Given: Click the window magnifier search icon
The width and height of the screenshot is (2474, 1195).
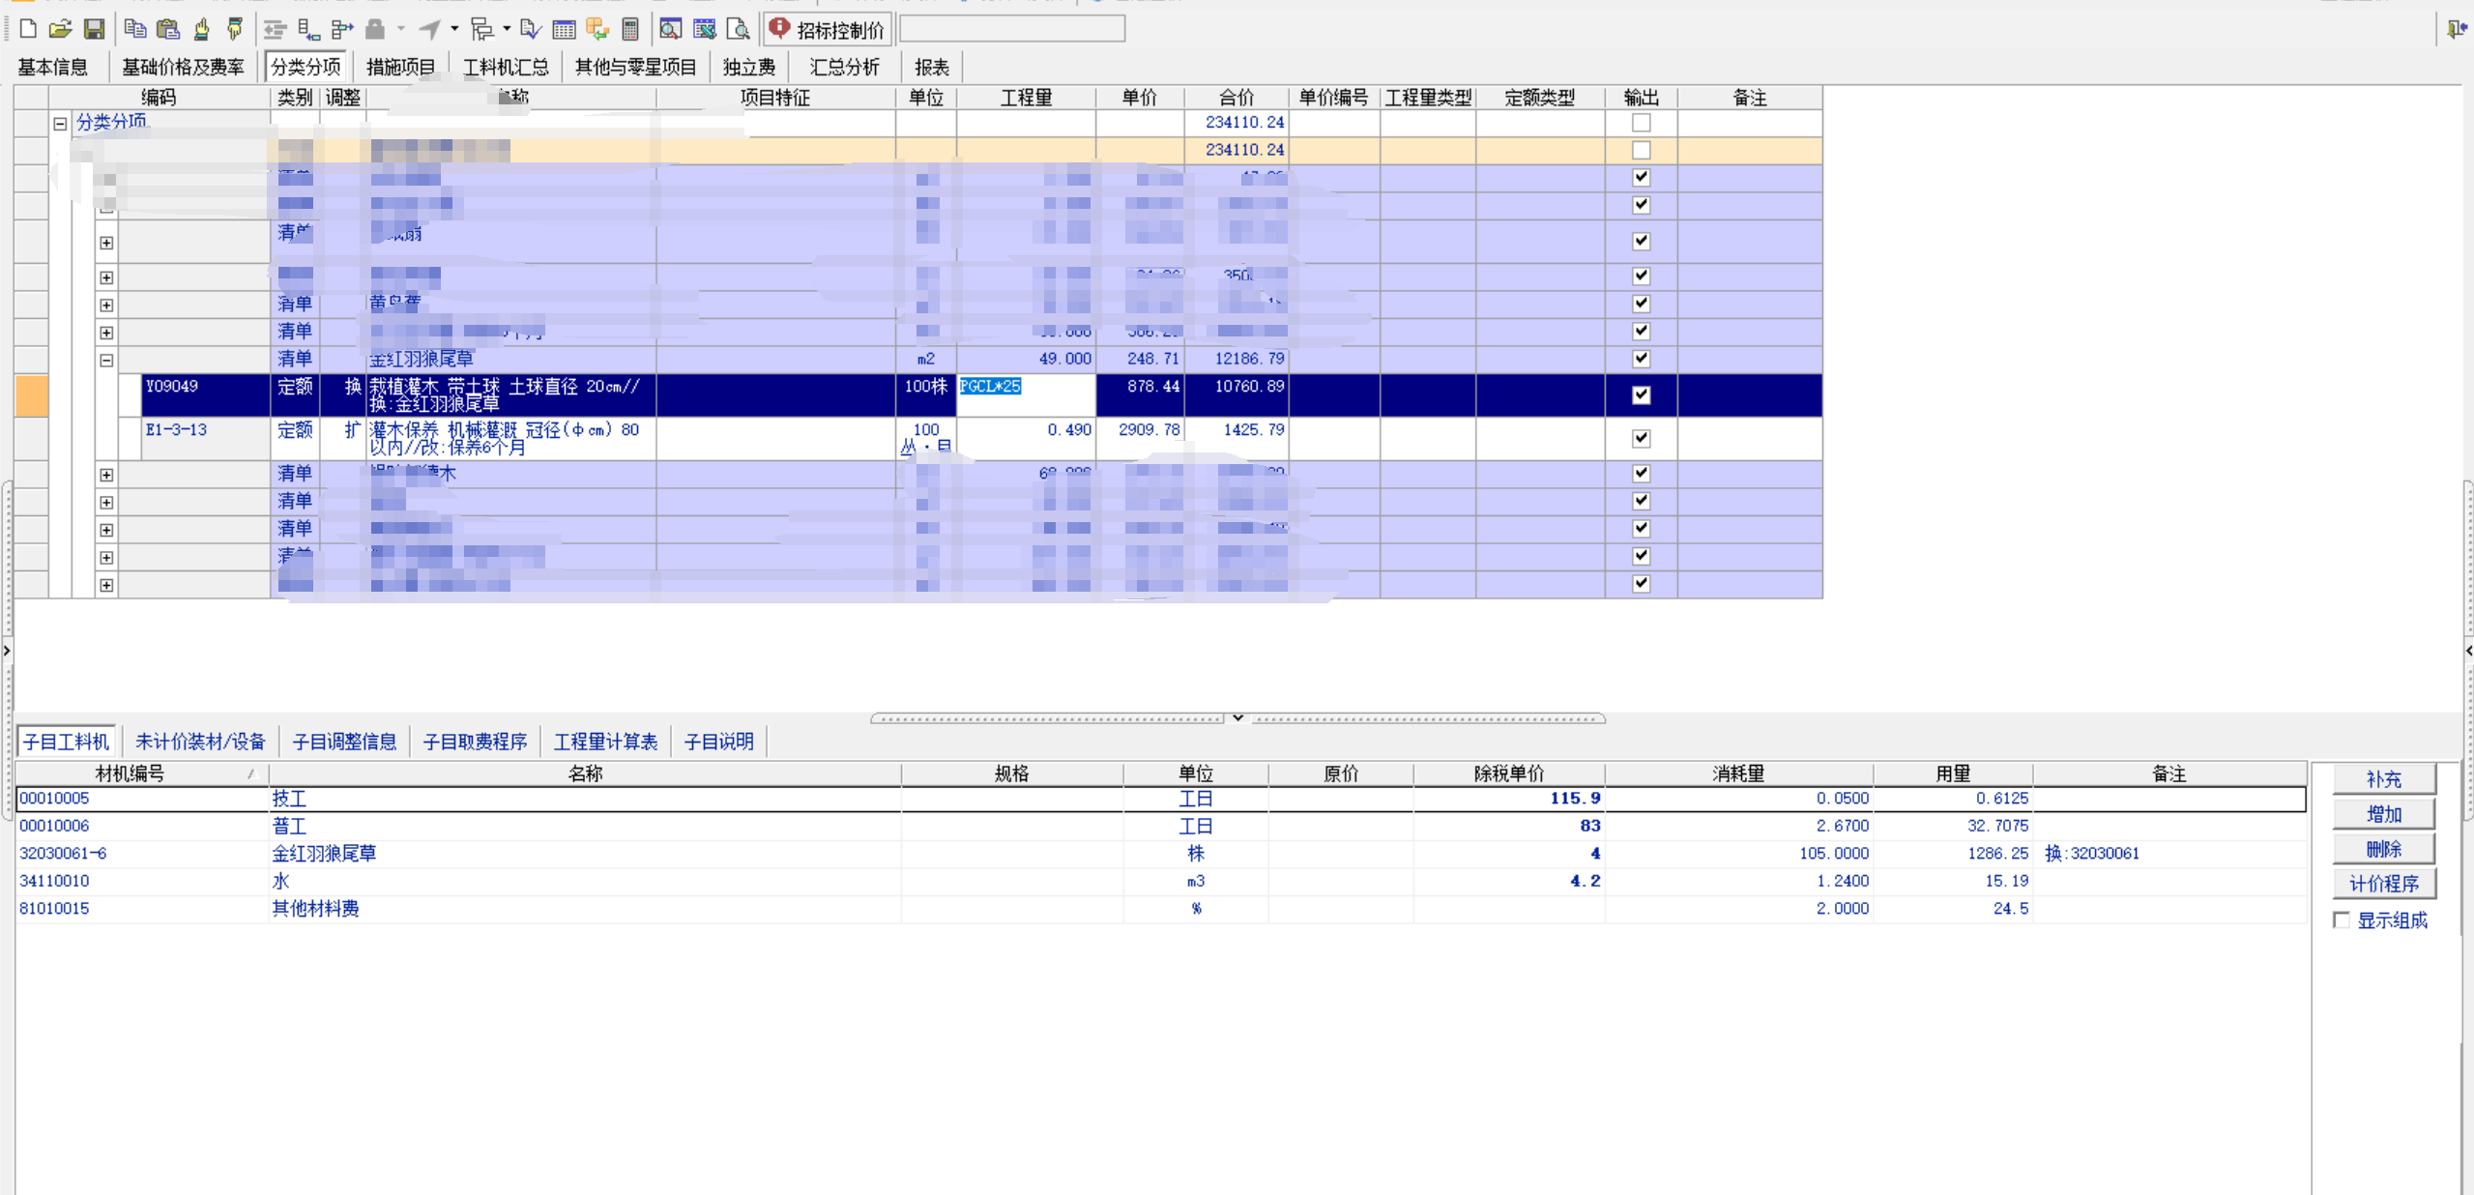Looking at the screenshot, I should coord(671,29).
